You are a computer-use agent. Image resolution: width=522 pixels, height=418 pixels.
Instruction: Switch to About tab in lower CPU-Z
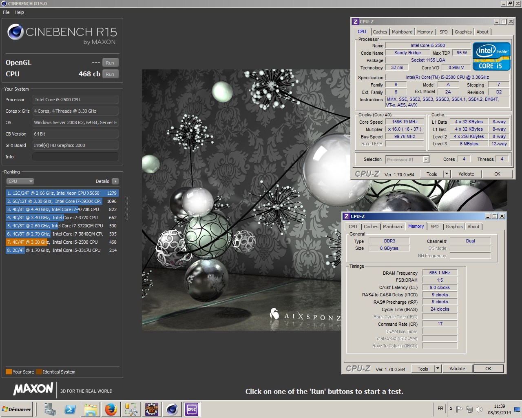click(473, 227)
